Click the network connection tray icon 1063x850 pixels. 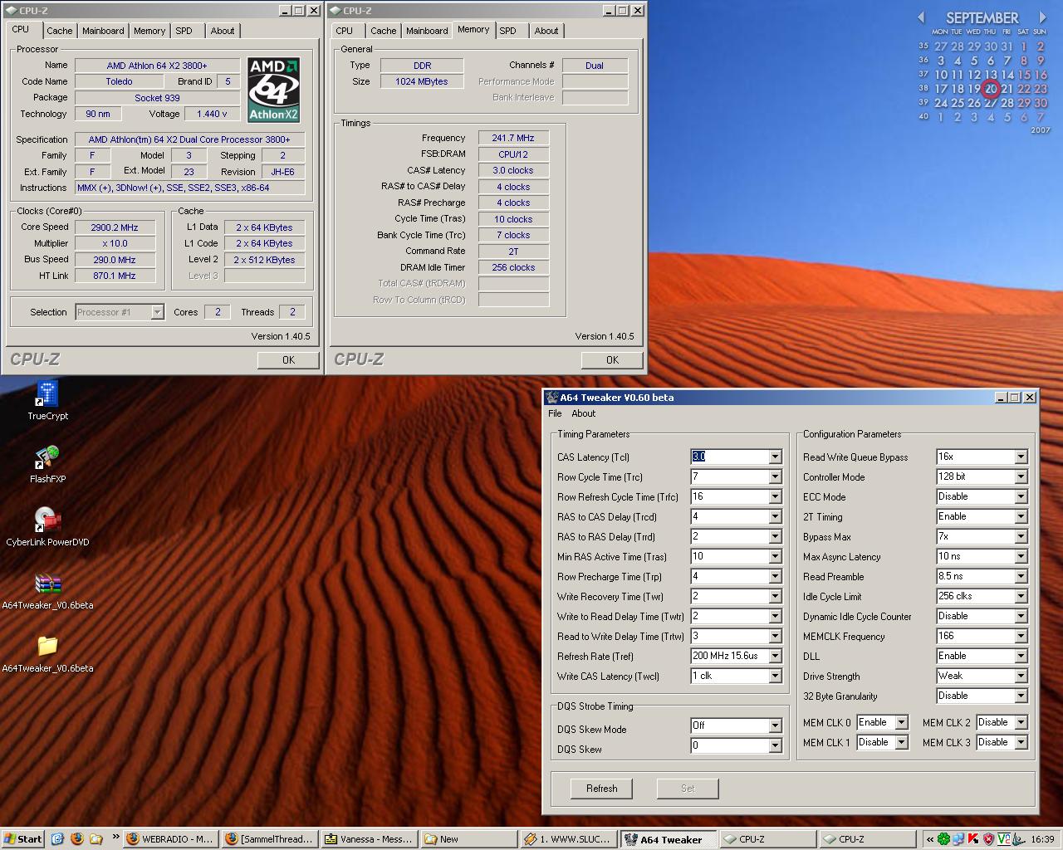tap(958, 839)
